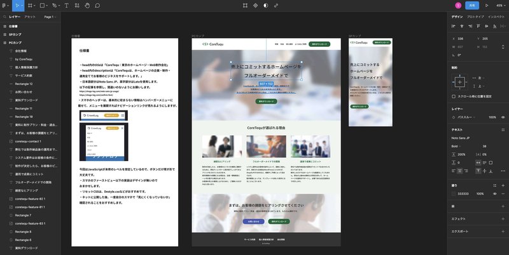This screenshot has height=255, width=509.
Task: Click the present play button
Action: (x=487, y=6)
